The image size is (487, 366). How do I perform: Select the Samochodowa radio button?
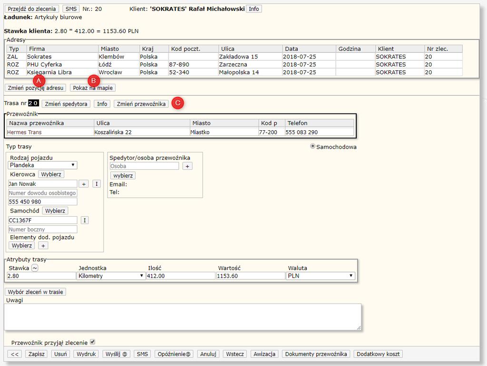coord(313,146)
